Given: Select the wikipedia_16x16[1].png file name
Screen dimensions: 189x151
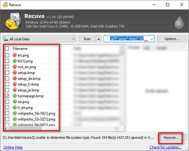Looking at the screenshot, I should click(x=37, y=113).
